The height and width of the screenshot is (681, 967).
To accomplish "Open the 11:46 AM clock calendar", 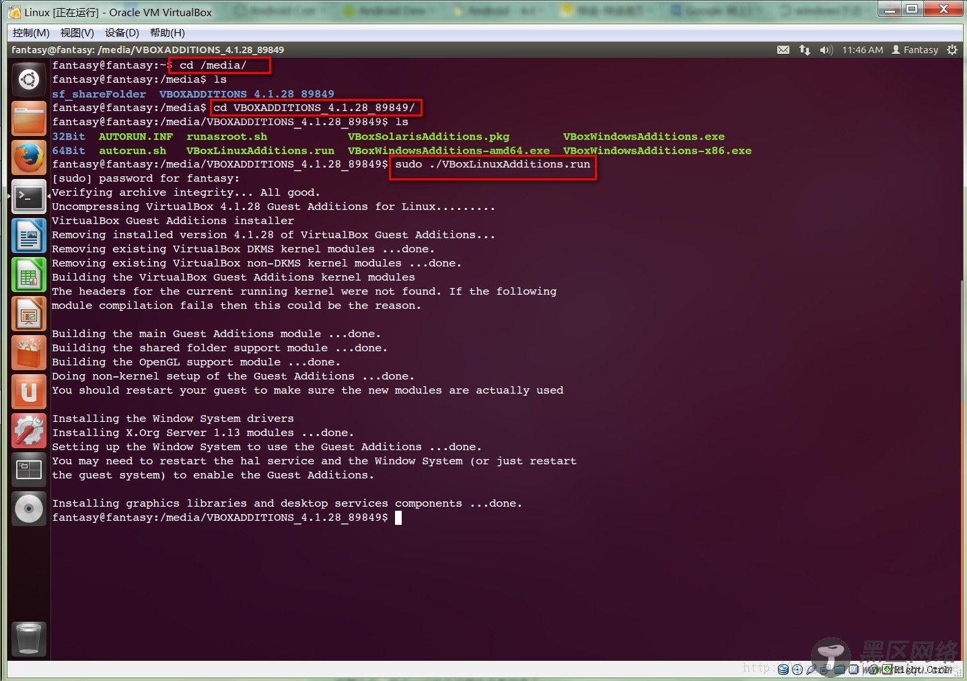I will [x=862, y=50].
